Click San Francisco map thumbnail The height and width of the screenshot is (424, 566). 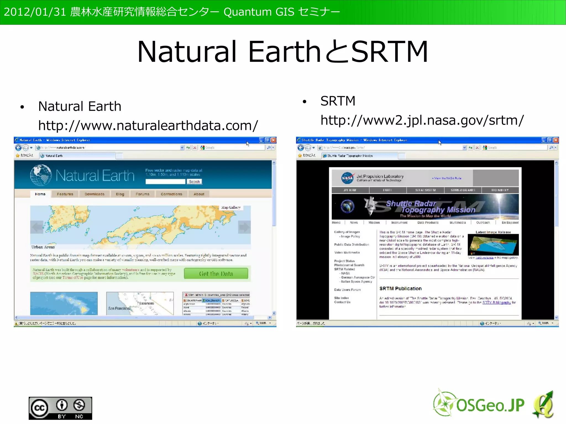pyautogui.click(x=140, y=304)
